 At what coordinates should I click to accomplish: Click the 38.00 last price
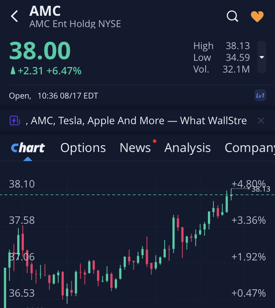point(40,51)
